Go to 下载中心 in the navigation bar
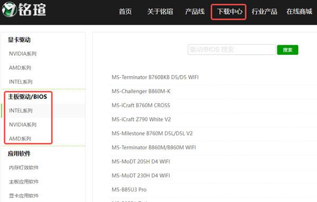The height and width of the screenshot is (202, 317). coord(229,12)
